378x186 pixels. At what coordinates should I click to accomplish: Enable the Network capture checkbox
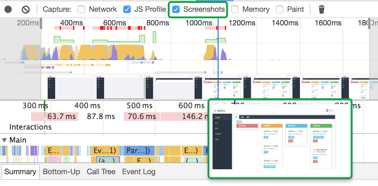81,9
